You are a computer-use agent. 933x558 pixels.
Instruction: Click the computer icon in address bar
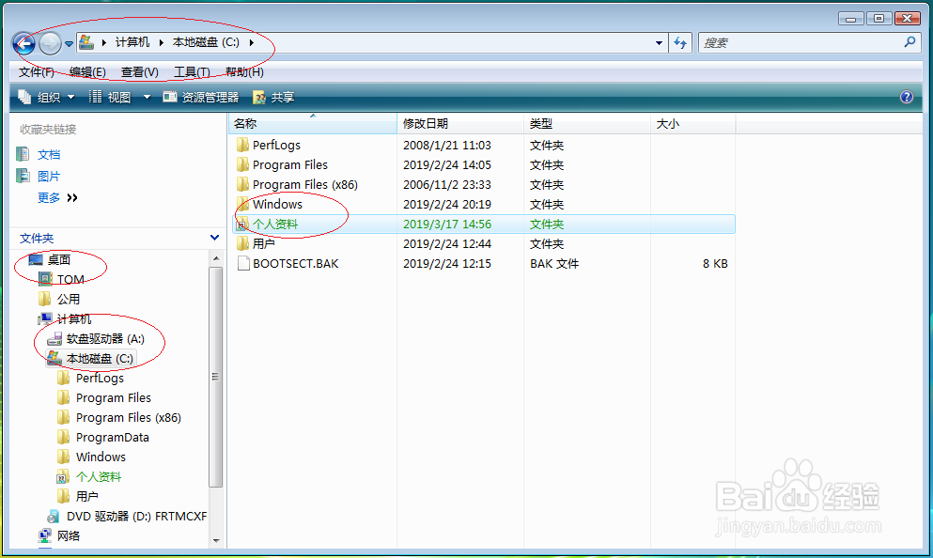pos(86,42)
